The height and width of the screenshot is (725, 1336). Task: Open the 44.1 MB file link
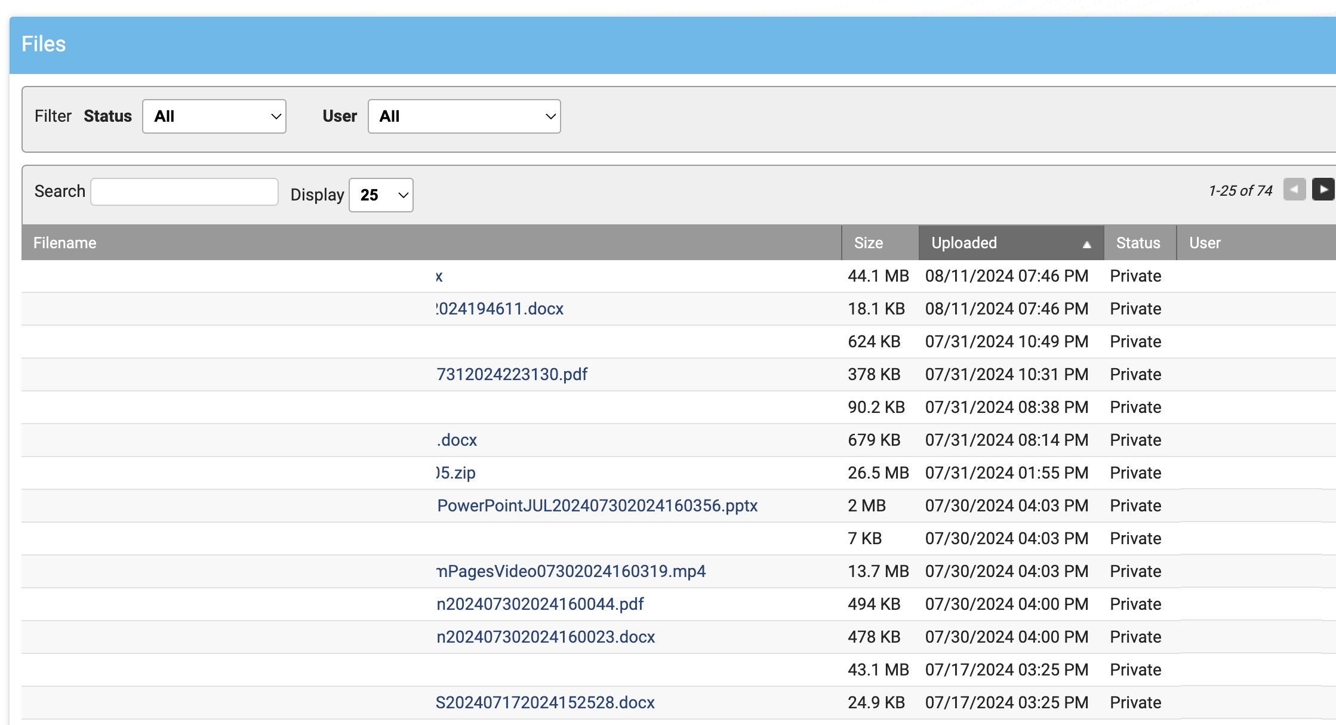[439, 276]
